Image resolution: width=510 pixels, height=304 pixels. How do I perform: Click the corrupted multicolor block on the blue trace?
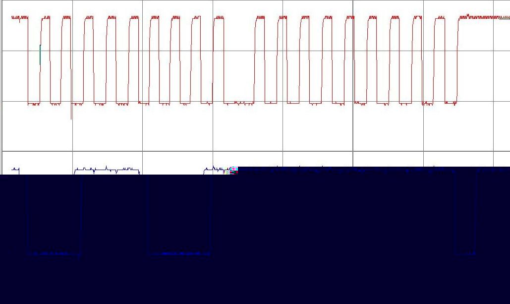pos(233,170)
